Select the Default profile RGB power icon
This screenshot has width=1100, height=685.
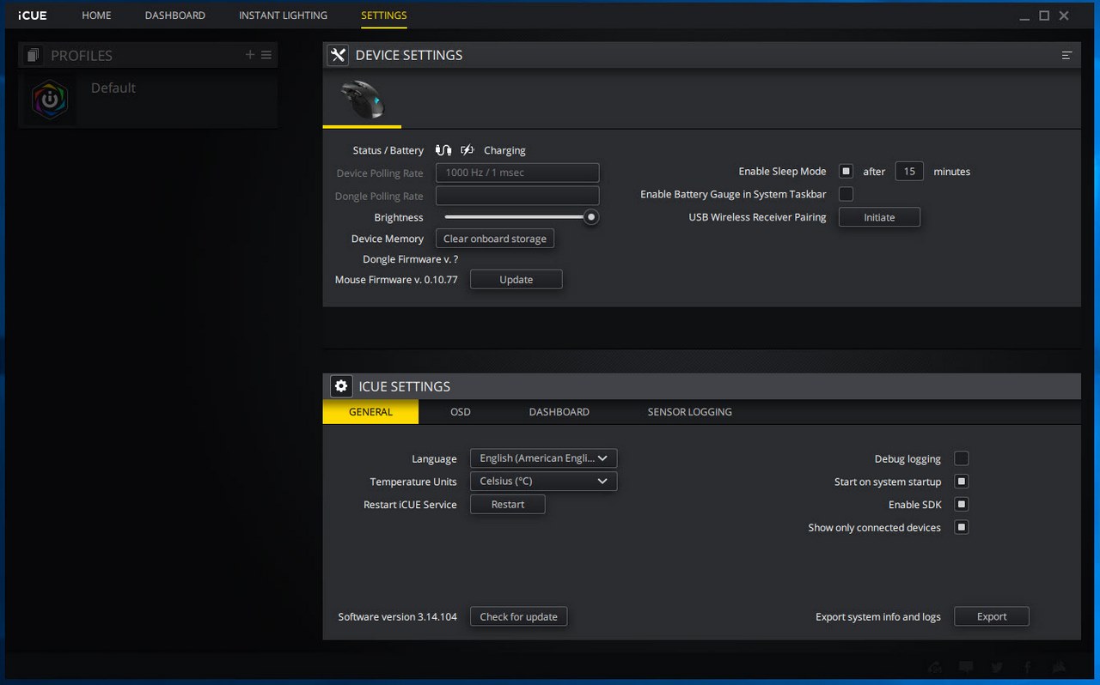coord(49,100)
